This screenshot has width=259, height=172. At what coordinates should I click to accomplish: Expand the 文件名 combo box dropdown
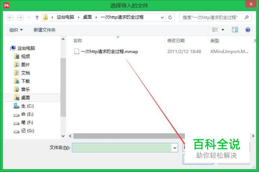click(175, 148)
